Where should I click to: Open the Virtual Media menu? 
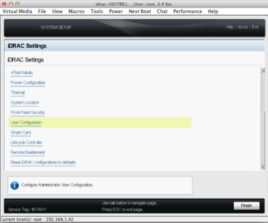coord(17,12)
